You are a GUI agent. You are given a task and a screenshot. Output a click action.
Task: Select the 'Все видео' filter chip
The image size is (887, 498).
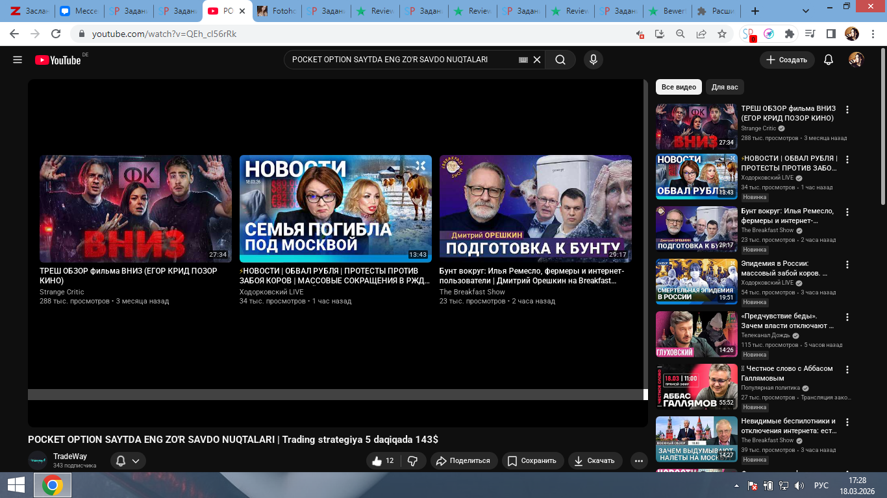[679, 87]
